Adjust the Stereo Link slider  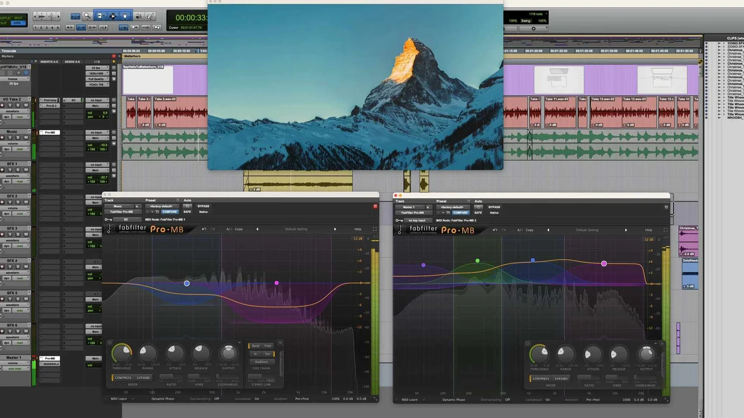click(254, 375)
